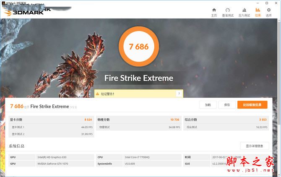The height and width of the screenshot is (177, 281).
Task: Click the 物理分数 physics score label
Action: (x=104, y=120)
